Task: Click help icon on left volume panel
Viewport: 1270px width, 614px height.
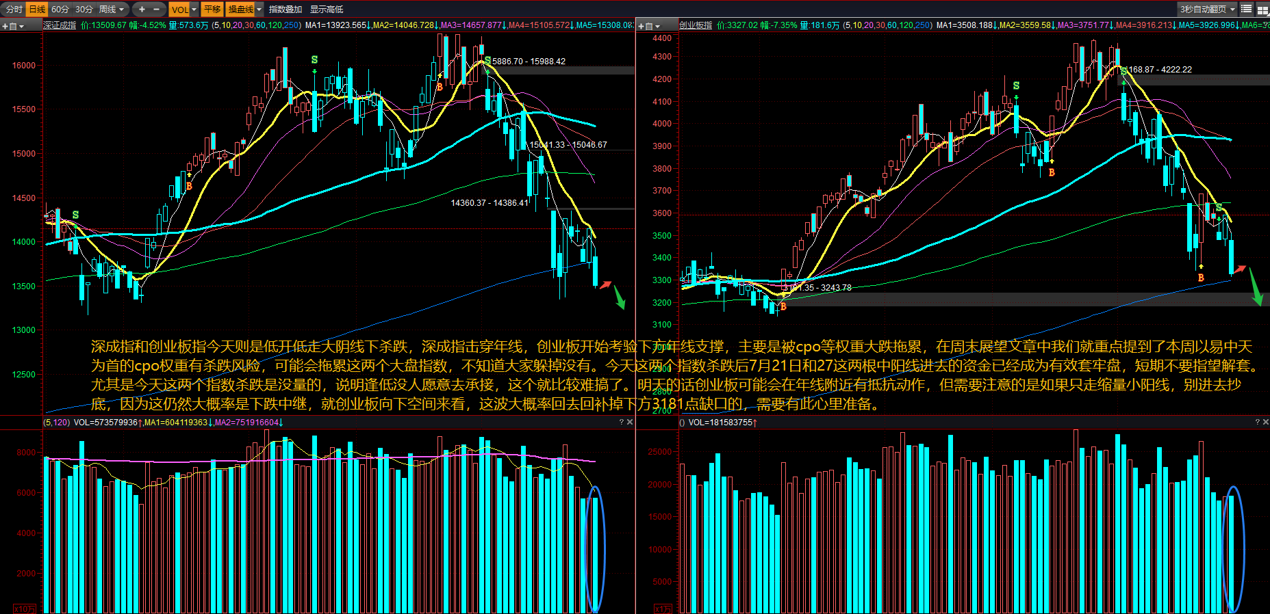Action: click(621, 422)
